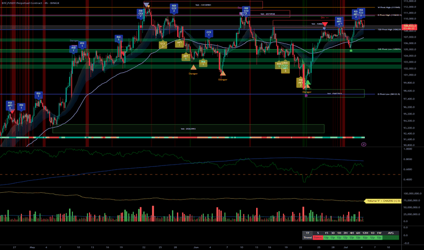Click the Vol: -6574938 box label
The image size is (424, 250).
[x=268, y=14]
